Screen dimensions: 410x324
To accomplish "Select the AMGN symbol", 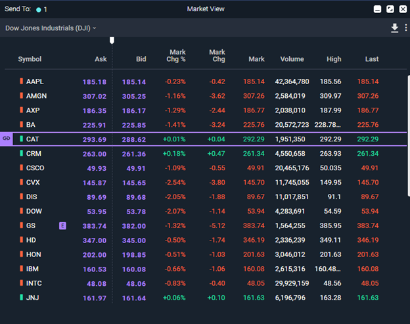I will pyautogui.click(x=36, y=96).
